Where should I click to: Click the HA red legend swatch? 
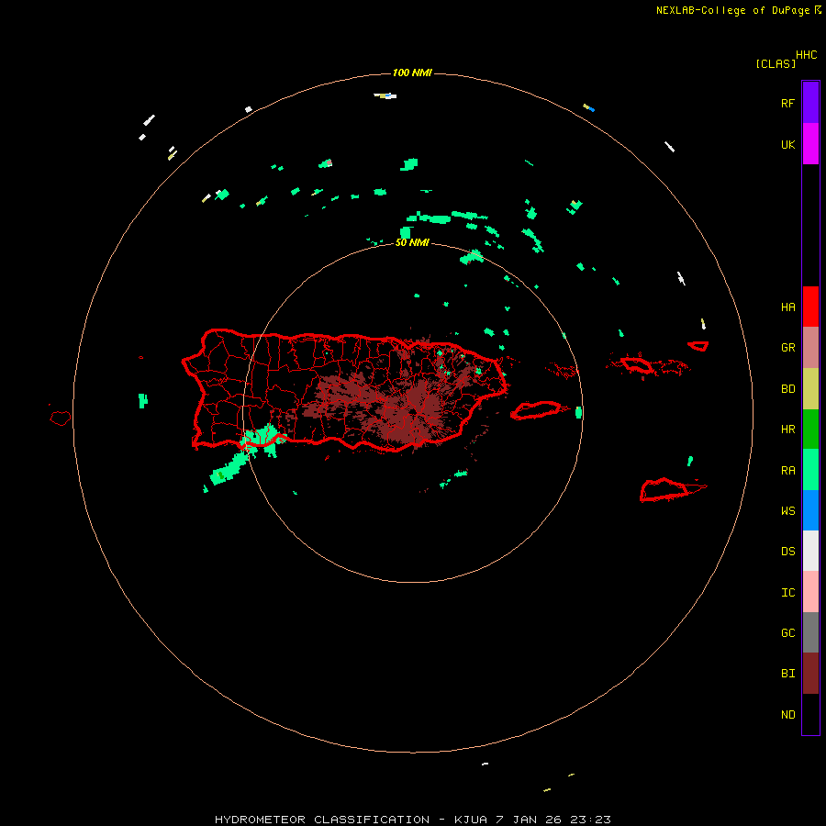(810, 307)
